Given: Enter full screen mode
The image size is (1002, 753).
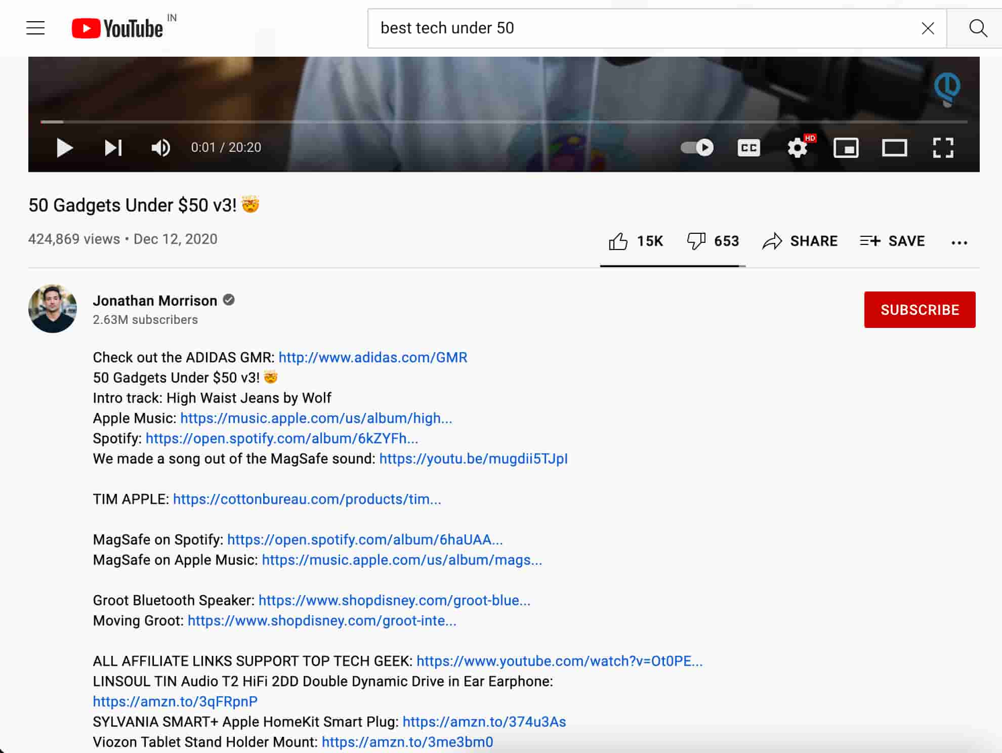Looking at the screenshot, I should click(x=943, y=148).
